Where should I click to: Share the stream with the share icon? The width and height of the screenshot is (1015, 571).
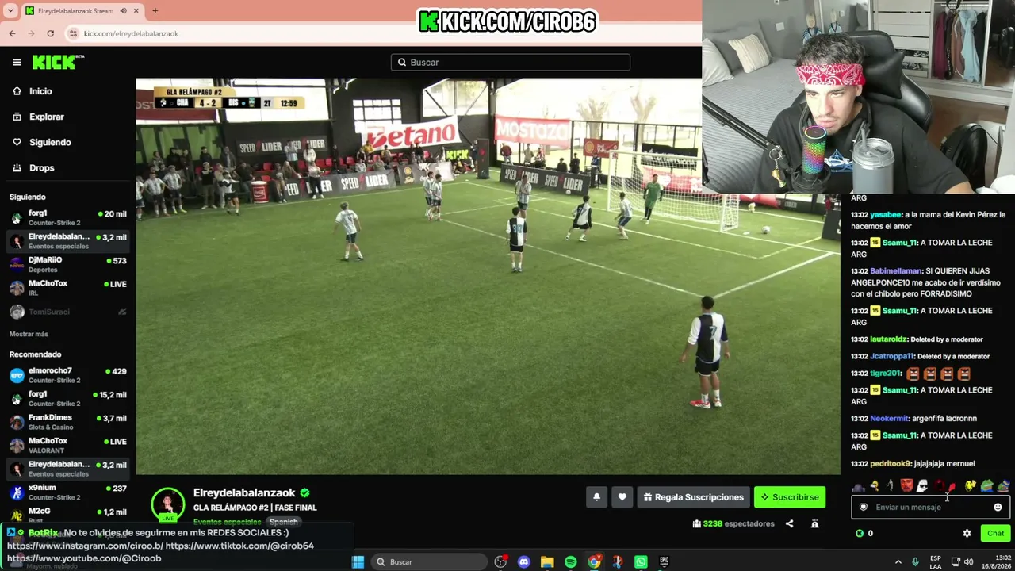tap(789, 523)
